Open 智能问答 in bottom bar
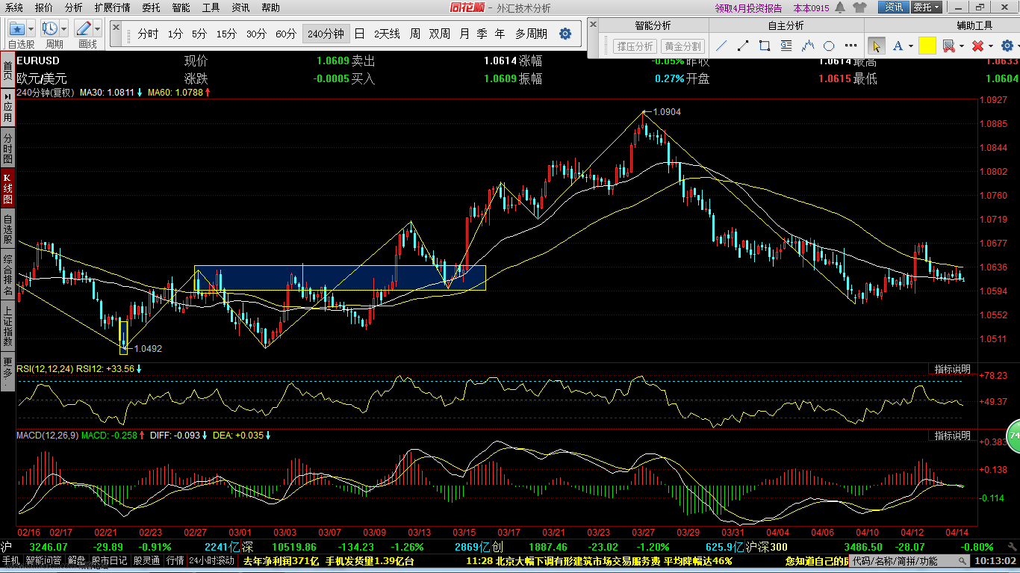This screenshot has width=1020, height=573. (x=44, y=561)
